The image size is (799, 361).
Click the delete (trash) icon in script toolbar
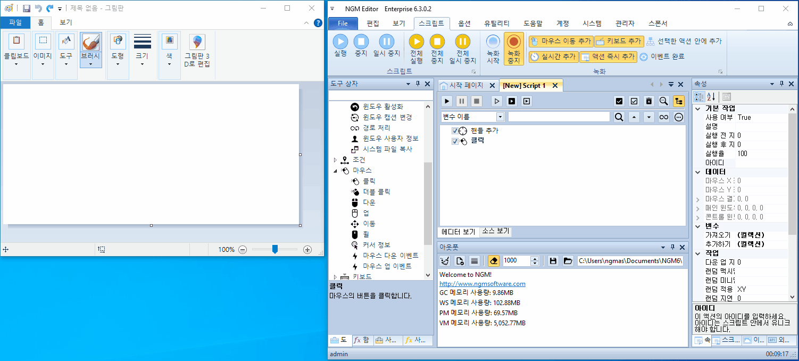pyautogui.click(x=649, y=101)
